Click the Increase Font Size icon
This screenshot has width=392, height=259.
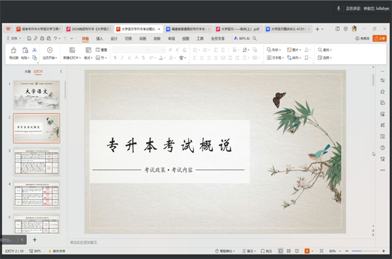coord(171,50)
